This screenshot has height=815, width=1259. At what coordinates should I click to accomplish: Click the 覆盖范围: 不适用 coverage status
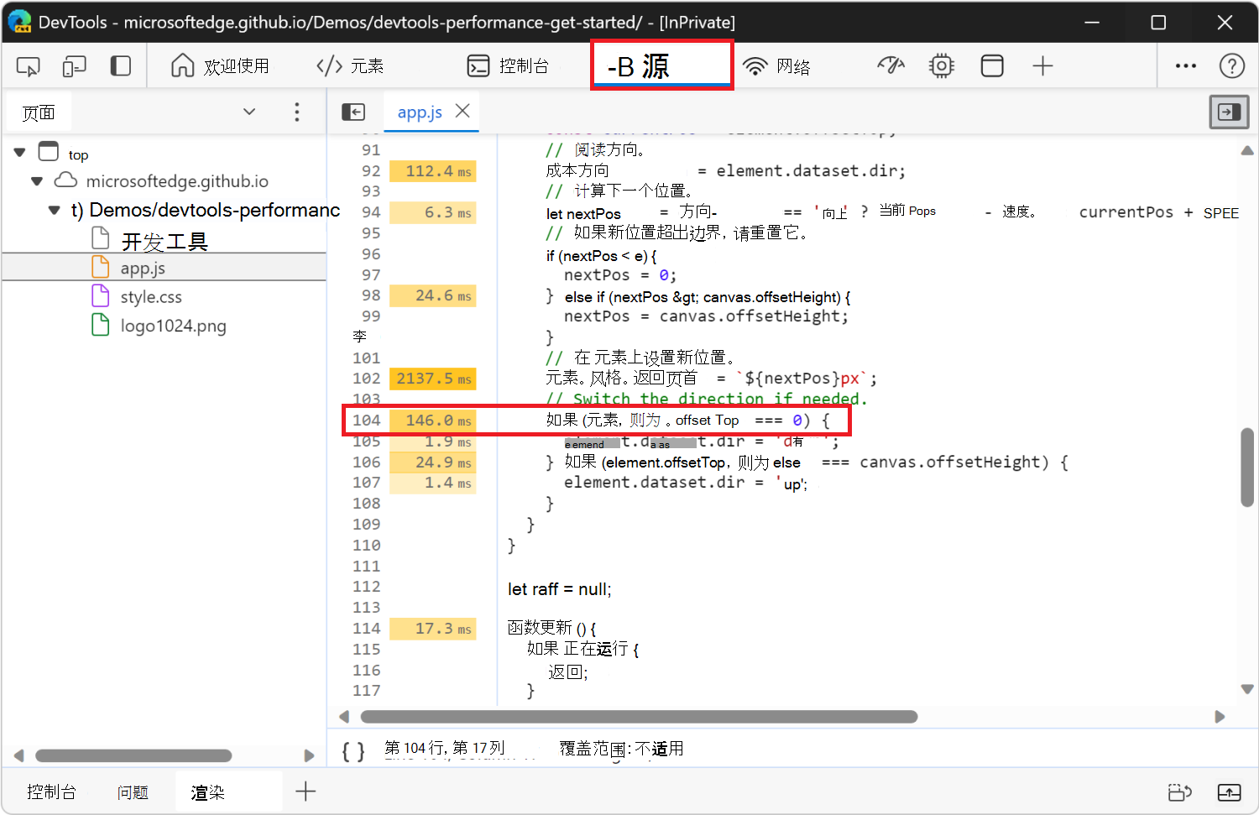622,749
